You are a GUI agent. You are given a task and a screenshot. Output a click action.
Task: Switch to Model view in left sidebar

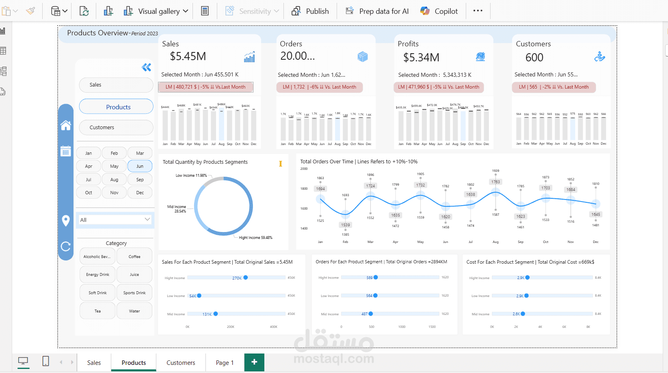[4, 71]
